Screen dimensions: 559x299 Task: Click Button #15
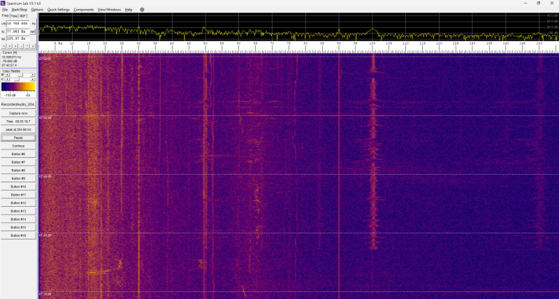(x=18, y=227)
